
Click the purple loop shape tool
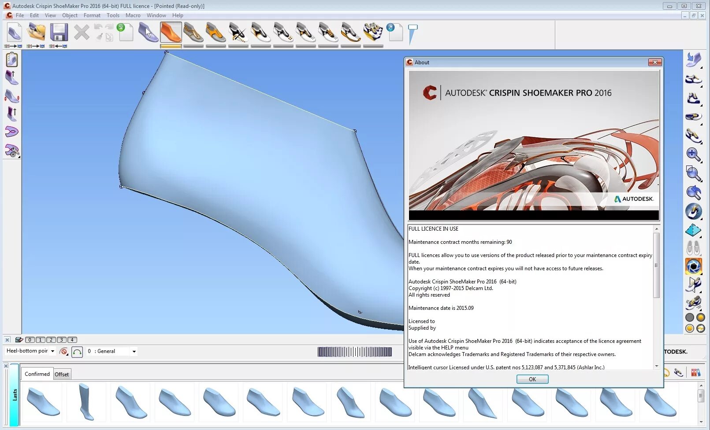point(12,132)
